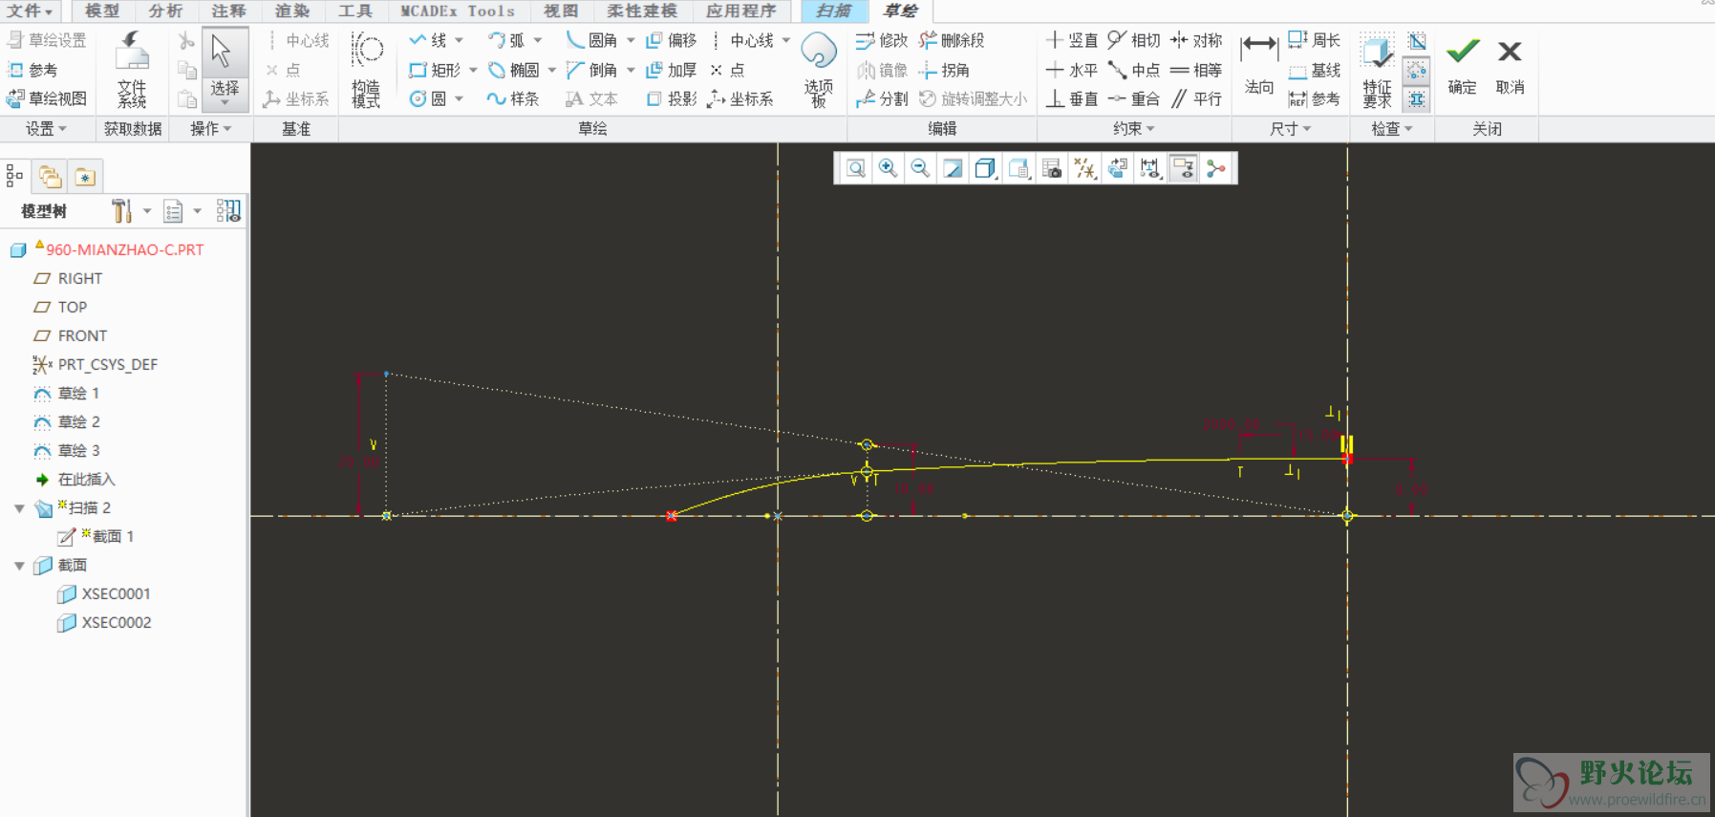
Task: Click the Delete Segment (删除段) tool
Action: (x=952, y=40)
